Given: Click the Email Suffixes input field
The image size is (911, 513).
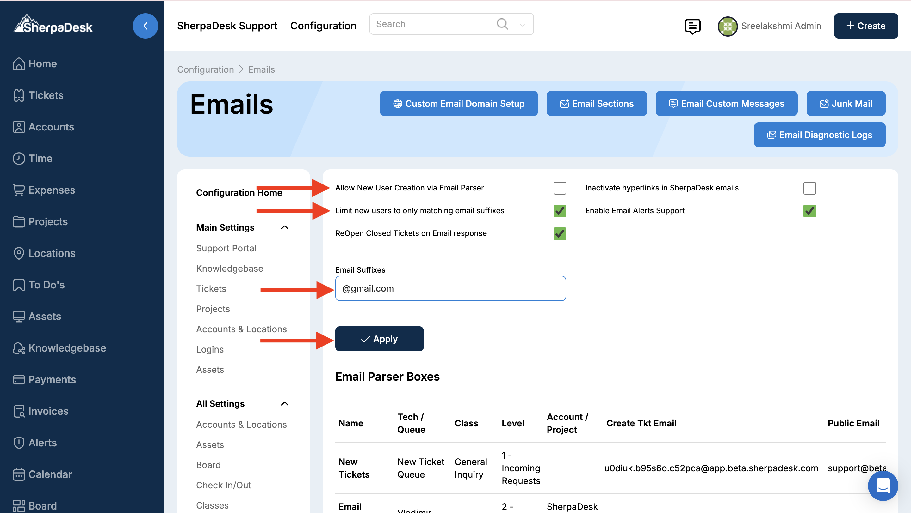Looking at the screenshot, I should click(x=450, y=288).
